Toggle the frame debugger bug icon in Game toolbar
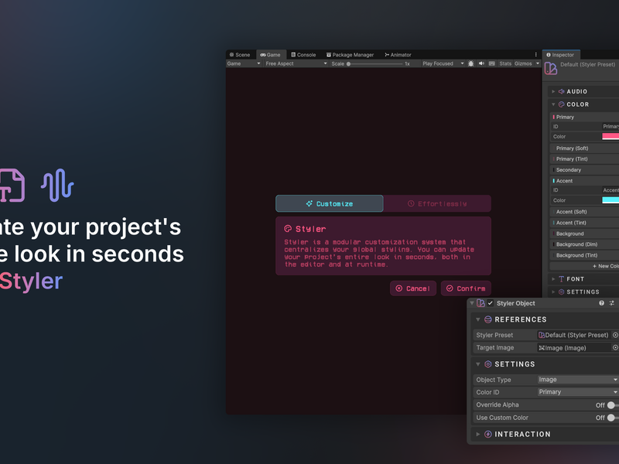 point(471,63)
